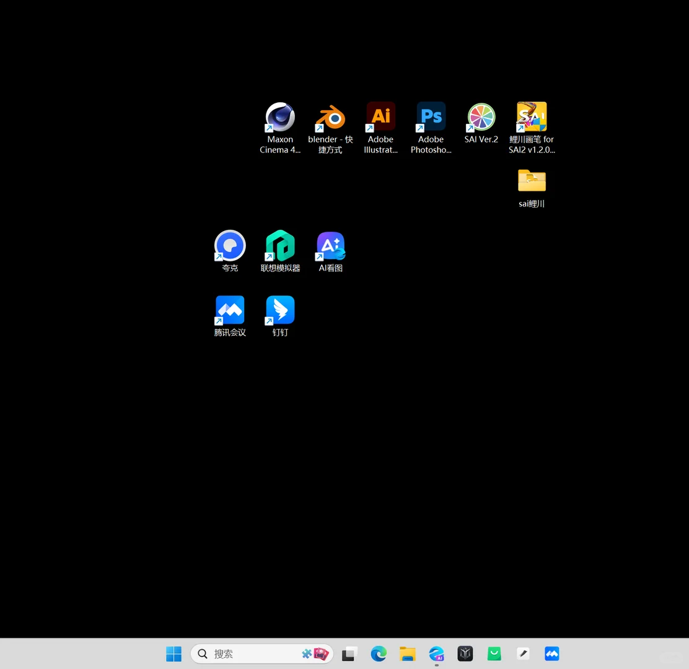Select the 鲤川画笔 for SAI2 shortcut
Viewport: 689px width, 669px height.
[532, 128]
